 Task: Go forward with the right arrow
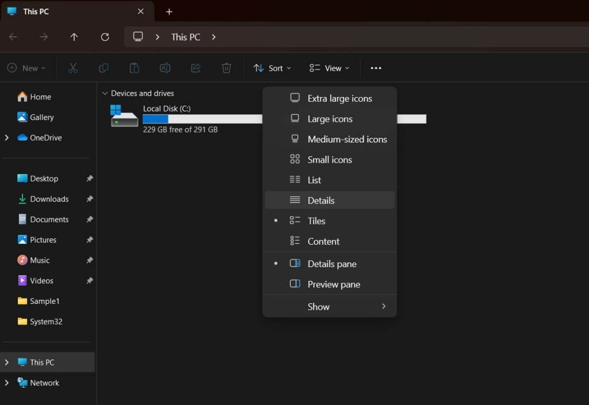click(x=44, y=37)
